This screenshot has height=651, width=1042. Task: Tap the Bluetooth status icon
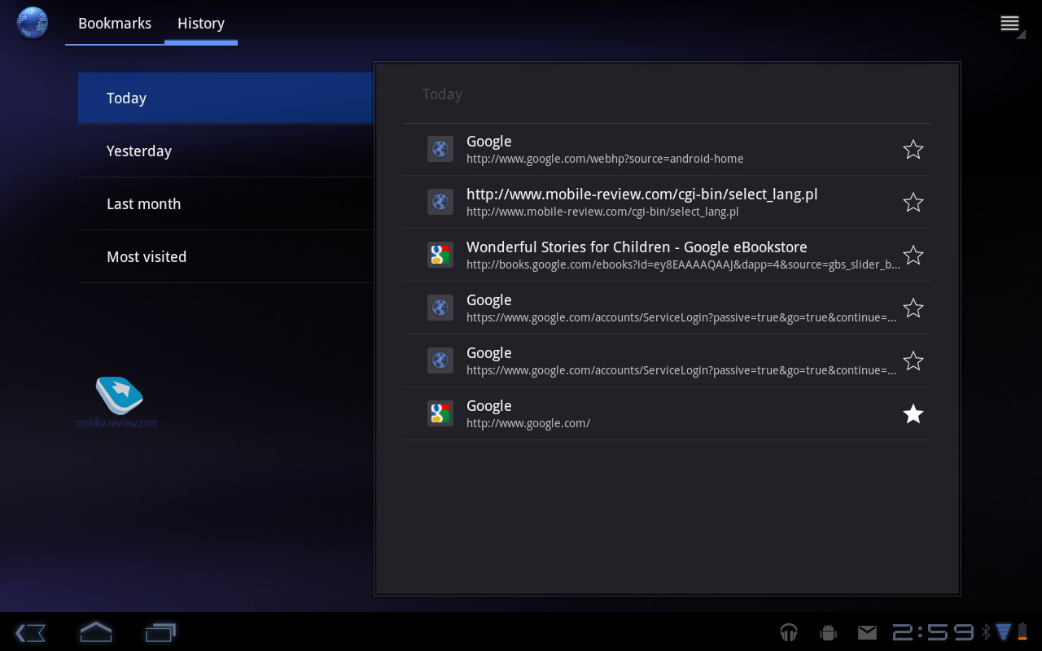click(985, 632)
